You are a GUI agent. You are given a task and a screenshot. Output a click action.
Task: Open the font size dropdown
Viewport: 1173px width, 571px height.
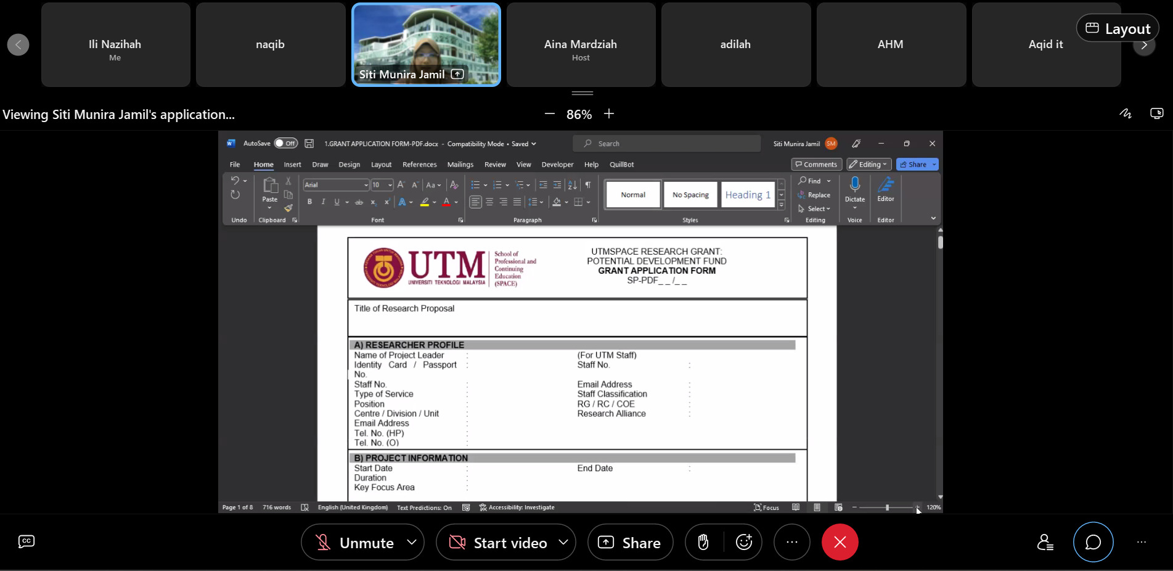pyautogui.click(x=389, y=184)
